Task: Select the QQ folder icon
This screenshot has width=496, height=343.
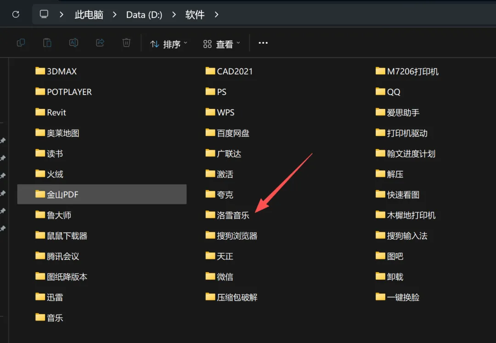Action: (x=381, y=91)
